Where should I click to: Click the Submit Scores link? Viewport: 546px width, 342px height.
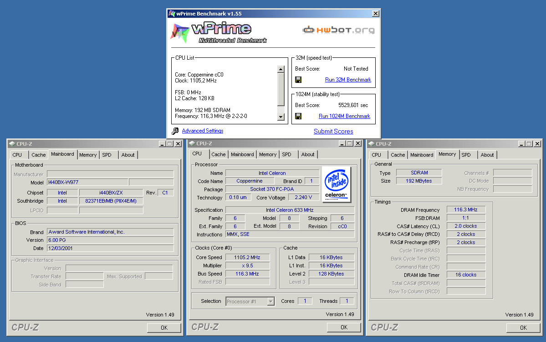(333, 131)
